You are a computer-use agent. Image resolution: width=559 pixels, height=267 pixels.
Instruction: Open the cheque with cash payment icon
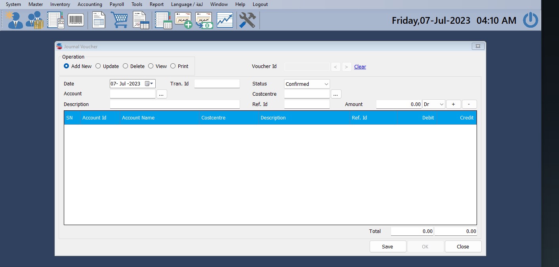[x=204, y=20]
